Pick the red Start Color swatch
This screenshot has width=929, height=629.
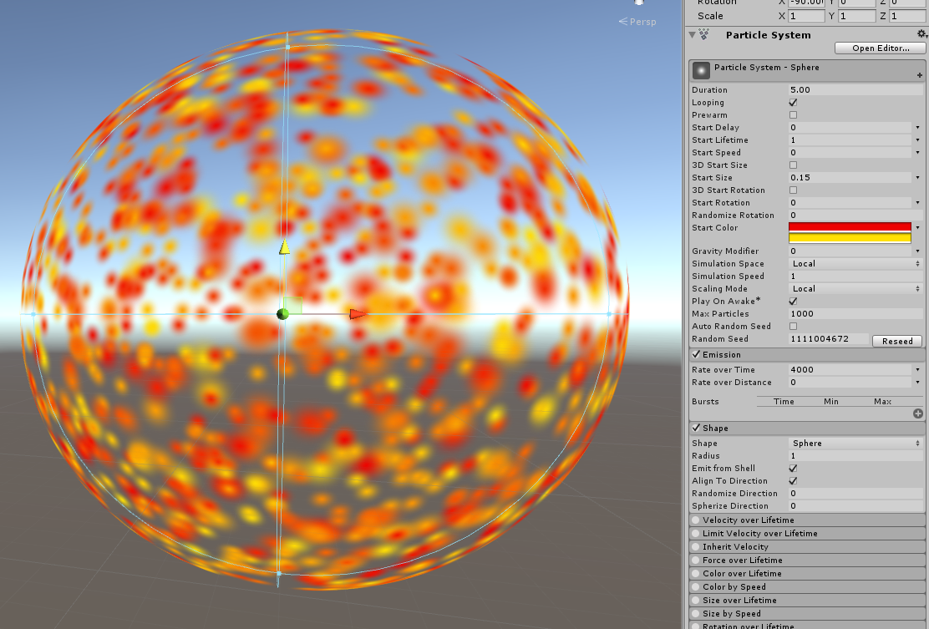850,227
